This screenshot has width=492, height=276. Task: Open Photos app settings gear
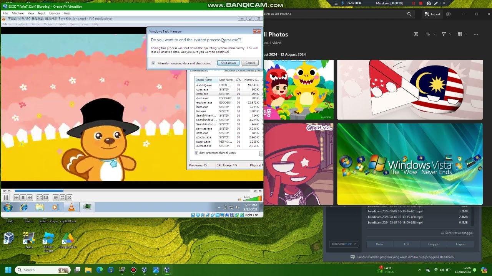[x=448, y=14]
